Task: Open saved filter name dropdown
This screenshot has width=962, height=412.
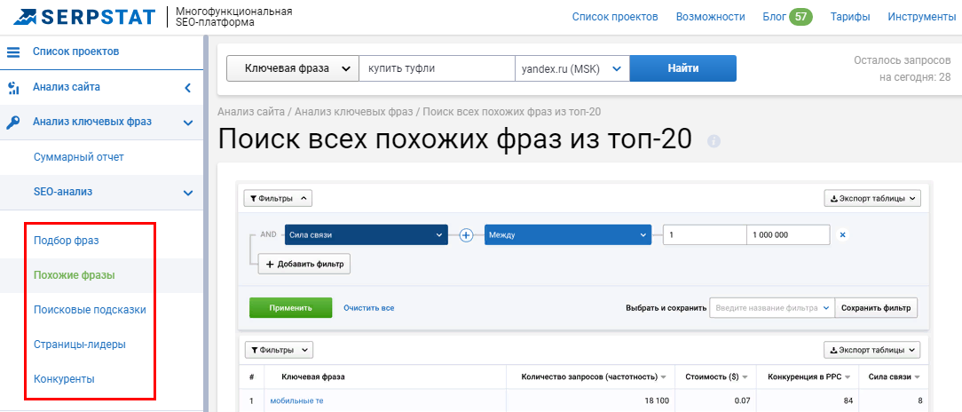Action: (x=772, y=307)
